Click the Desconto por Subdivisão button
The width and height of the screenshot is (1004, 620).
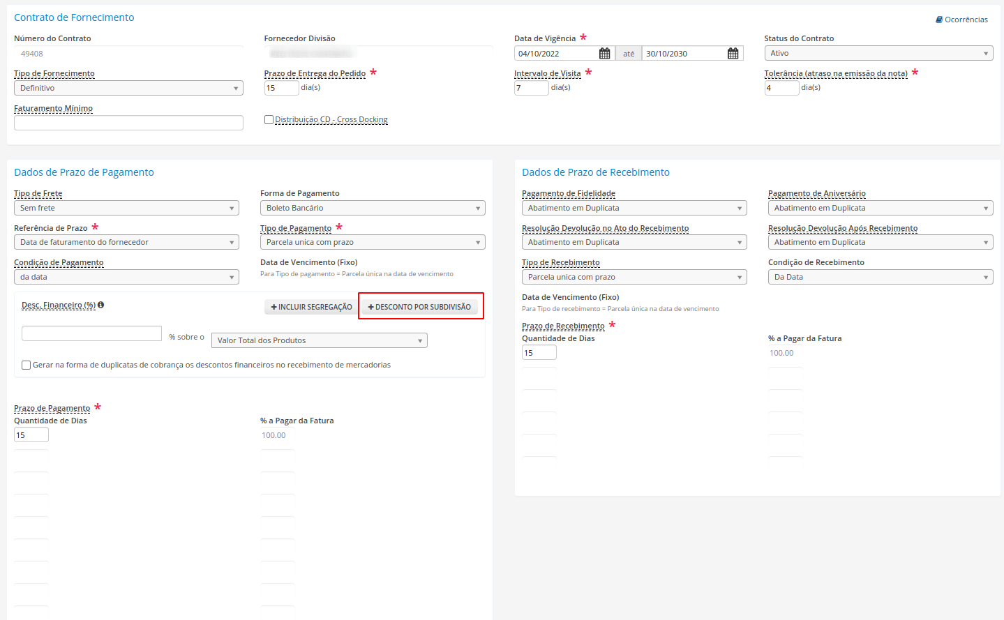click(419, 307)
